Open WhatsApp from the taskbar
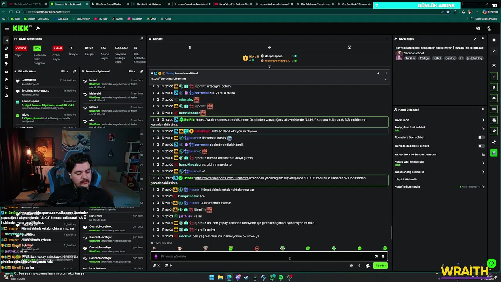501x282 pixels. (x=272, y=277)
